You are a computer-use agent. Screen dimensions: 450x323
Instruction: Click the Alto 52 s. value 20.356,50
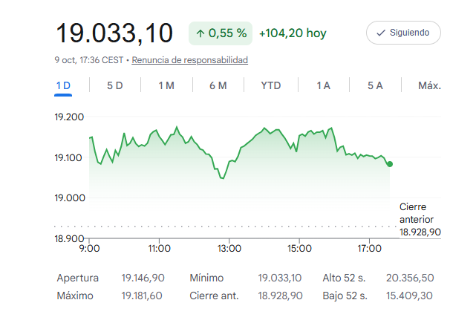(x=410, y=278)
